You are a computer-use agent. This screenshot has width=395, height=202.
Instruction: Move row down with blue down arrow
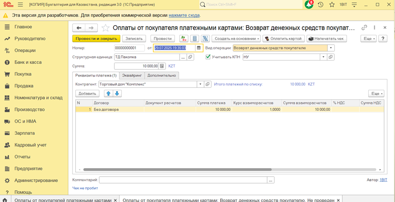pos(117,93)
